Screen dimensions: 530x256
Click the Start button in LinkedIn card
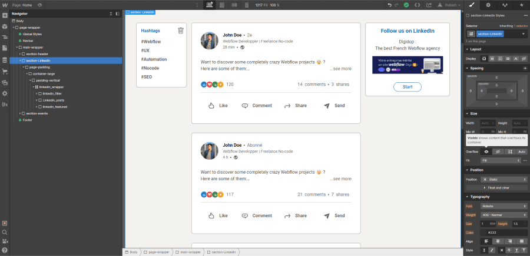[408, 87]
